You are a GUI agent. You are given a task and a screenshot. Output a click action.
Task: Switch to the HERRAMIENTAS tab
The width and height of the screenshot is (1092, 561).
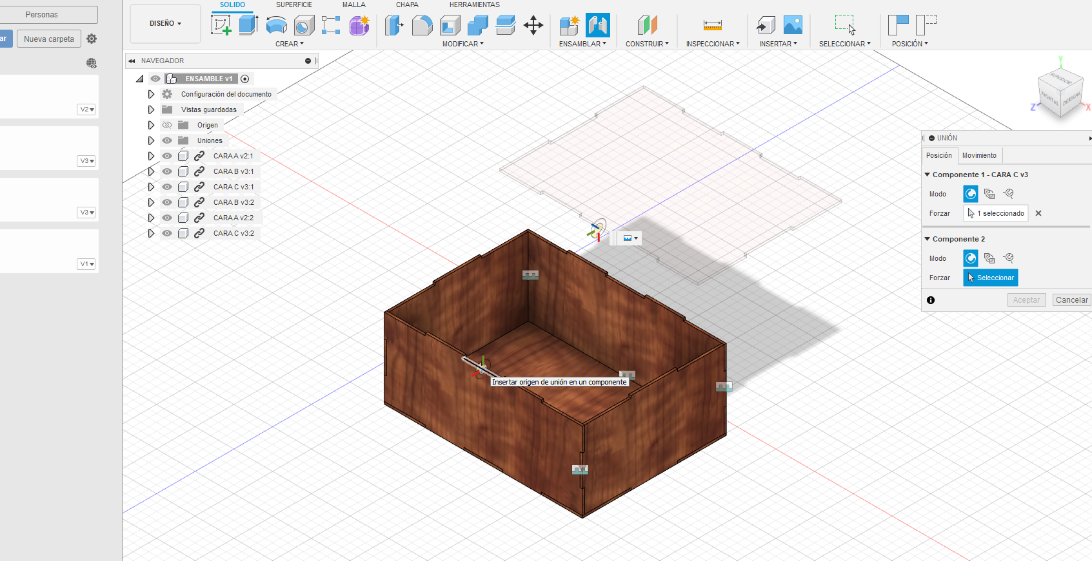(x=475, y=5)
